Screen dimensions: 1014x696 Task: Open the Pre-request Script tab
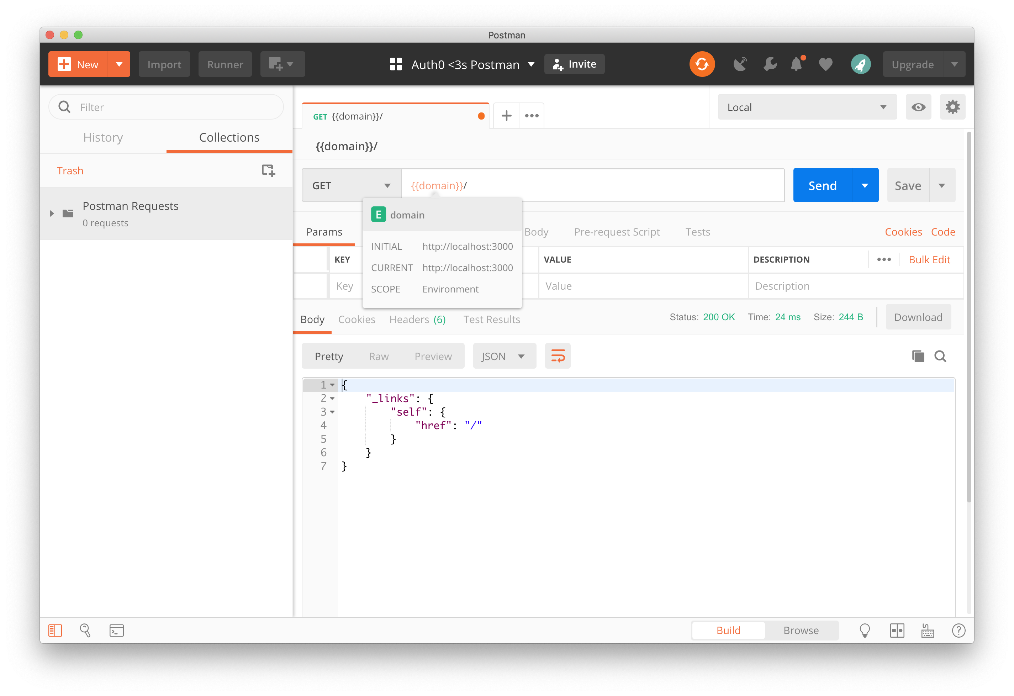pyautogui.click(x=617, y=232)
